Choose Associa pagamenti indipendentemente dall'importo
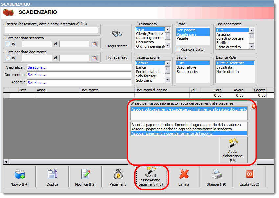 [189, 133]
